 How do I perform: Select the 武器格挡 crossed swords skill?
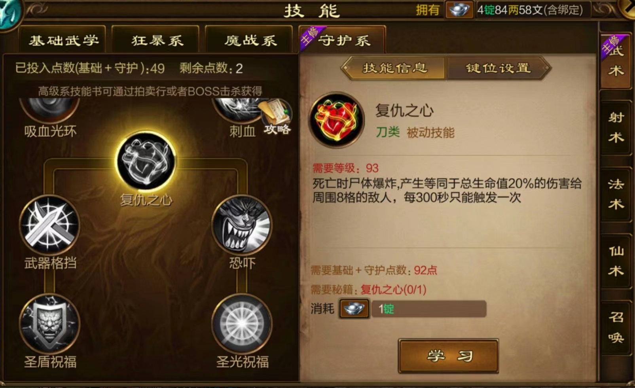click(49, 225)
